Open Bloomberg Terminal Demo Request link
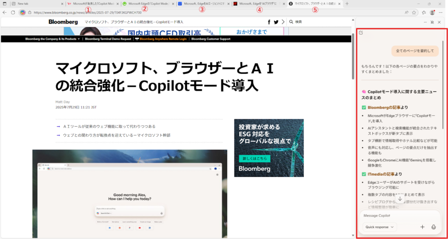Screen dimensions: 448x239 108,39
